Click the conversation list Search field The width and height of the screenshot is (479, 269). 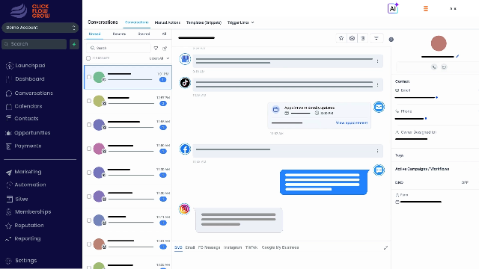pos(118,48)
